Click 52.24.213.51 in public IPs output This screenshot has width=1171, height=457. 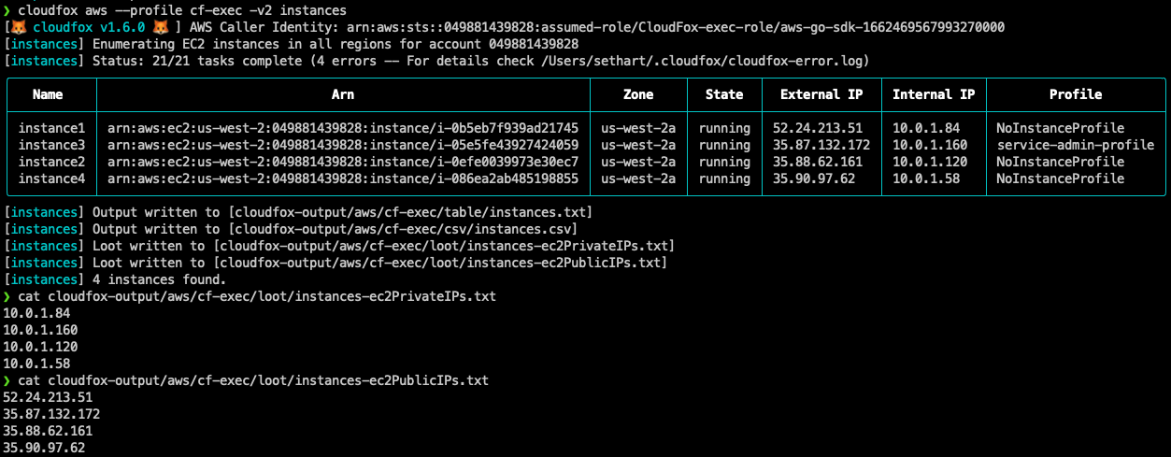pyautogui.click(x=49, y=397)
